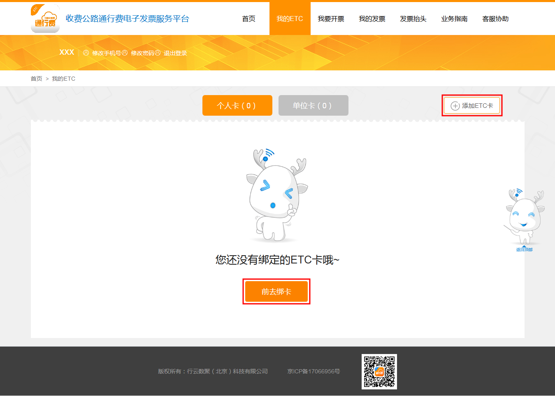Click the 修改密码 link
The width and height of the screenshot is (555, 396).
coord(142,53)
